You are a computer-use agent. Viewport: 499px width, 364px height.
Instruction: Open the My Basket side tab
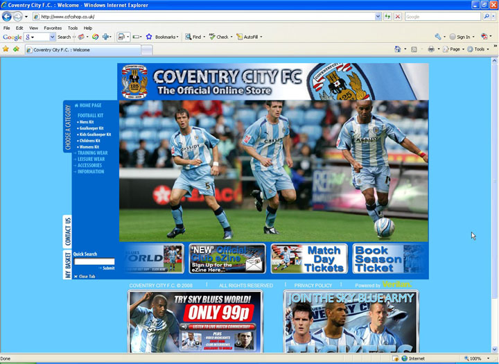click(67, 265)
